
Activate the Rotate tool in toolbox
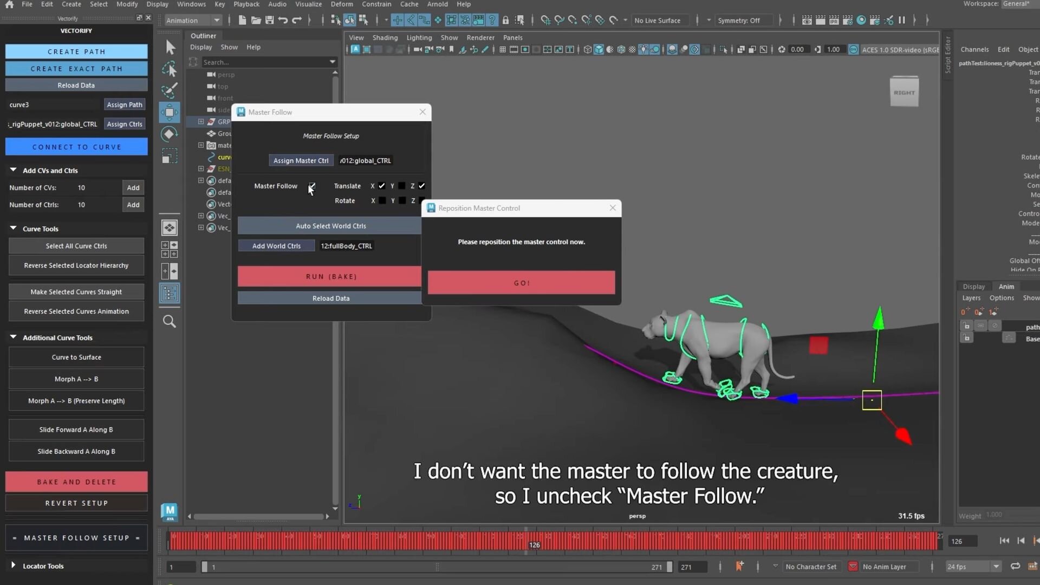[170, 134]
